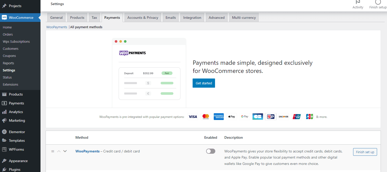Open Analytics via its bar chart icon
The width and height of the screenshot is (387, 172).
[x=4, y=112]
